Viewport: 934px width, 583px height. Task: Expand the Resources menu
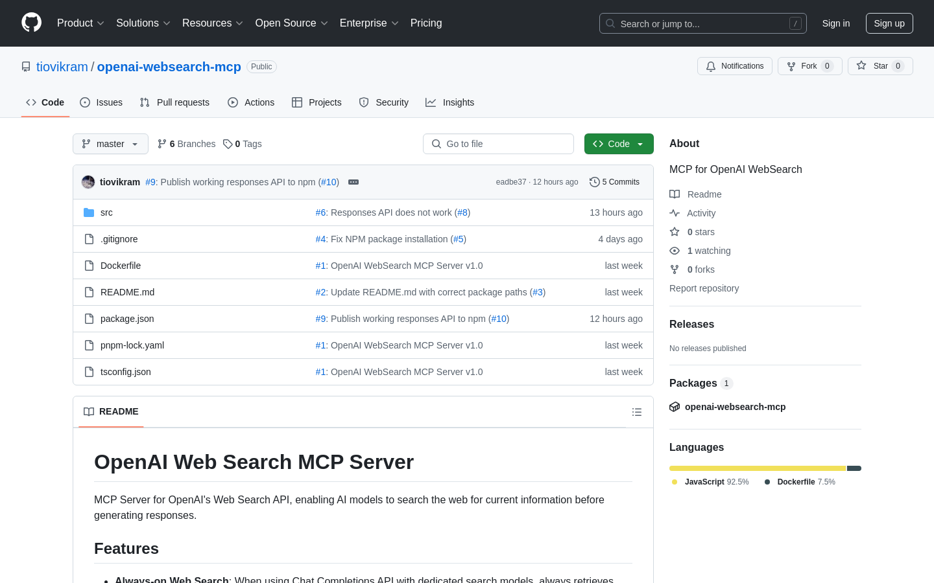tap(213, 23)
